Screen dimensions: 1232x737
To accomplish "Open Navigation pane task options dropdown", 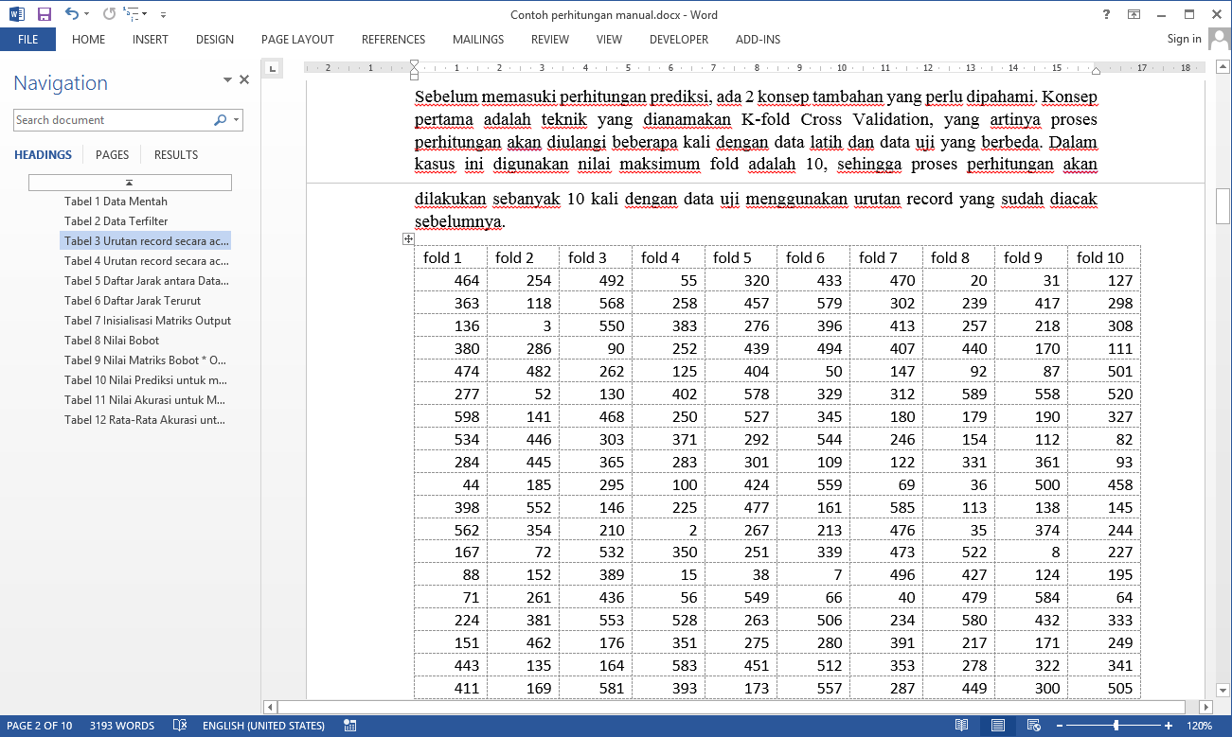I will tap(227, 80).
